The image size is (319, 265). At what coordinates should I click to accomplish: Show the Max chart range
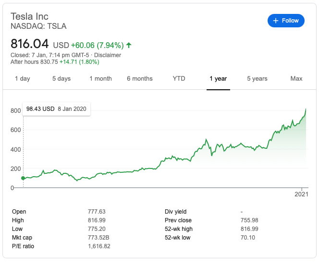(296, 79)
